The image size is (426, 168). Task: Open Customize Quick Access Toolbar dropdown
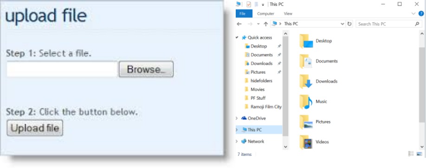pyautogui.click(x=263, y=5)
